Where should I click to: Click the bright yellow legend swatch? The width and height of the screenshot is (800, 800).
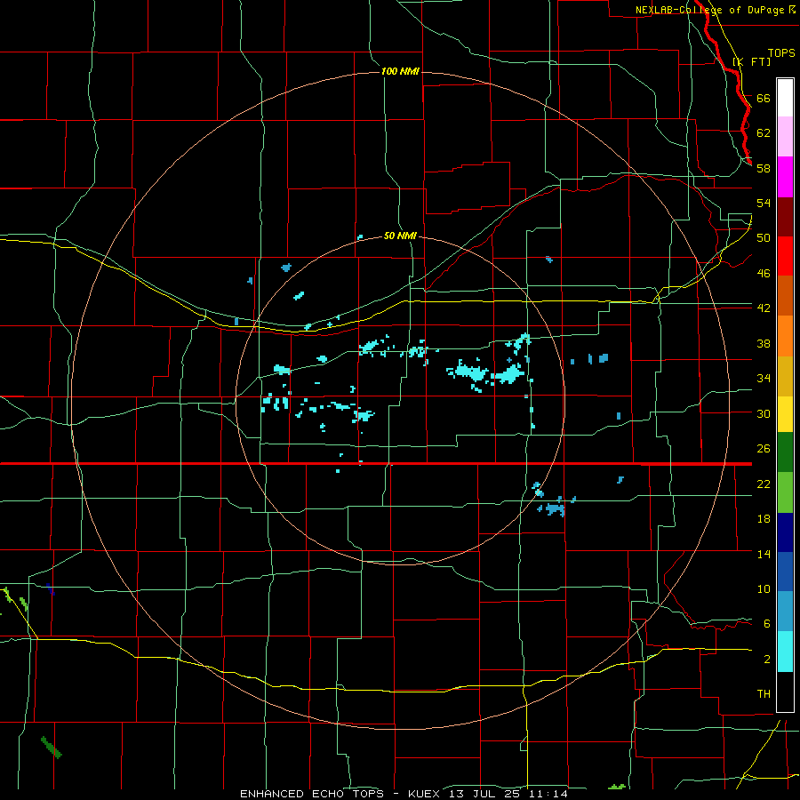click(785, 414)
